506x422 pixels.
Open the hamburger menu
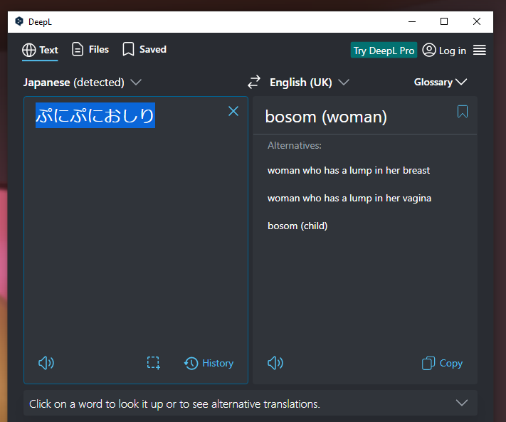tap(480, 50)
